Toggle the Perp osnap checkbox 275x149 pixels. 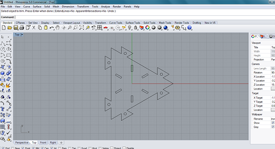point(60,148)
